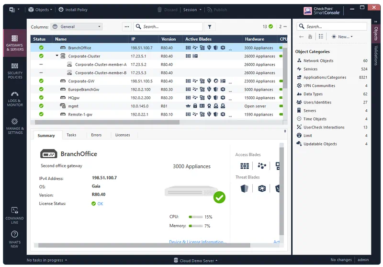Screen dimensions: 383x267
Task: Open the Time Objects category
Action: pyautogui.click(x=332, y=119)
